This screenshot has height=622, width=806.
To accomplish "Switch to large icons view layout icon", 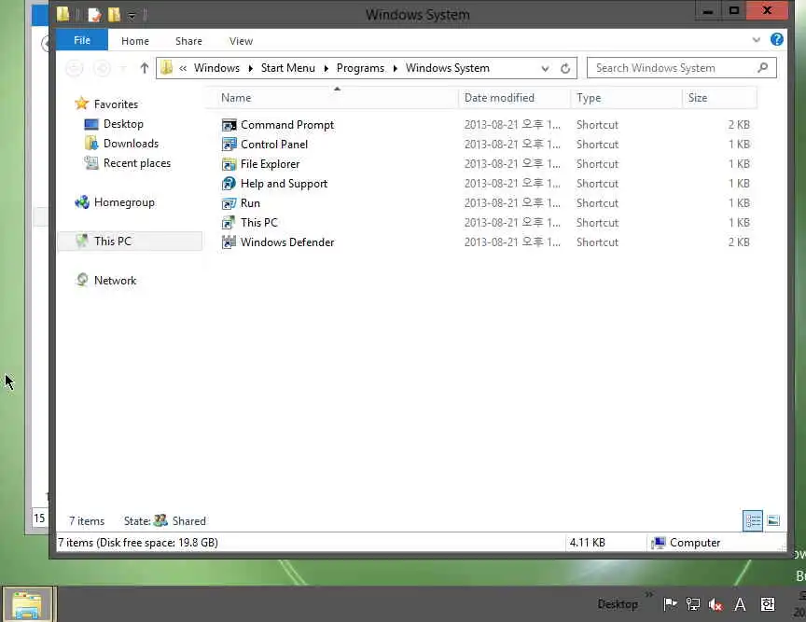I will 773,520.
